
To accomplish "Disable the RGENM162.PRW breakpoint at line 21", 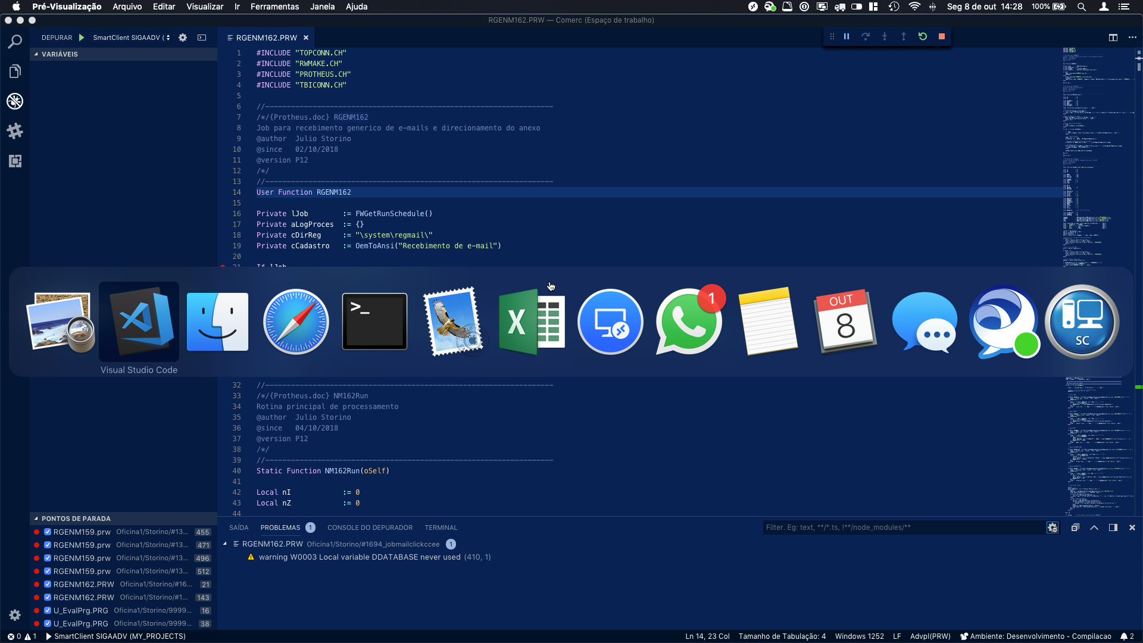I will pos(48,584).
